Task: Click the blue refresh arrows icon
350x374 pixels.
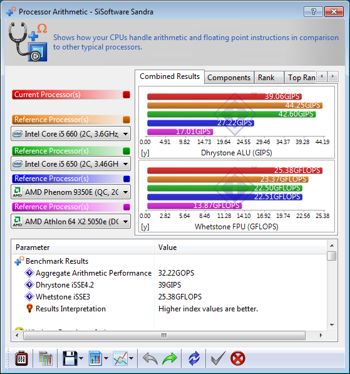Action: pos(194,358)
